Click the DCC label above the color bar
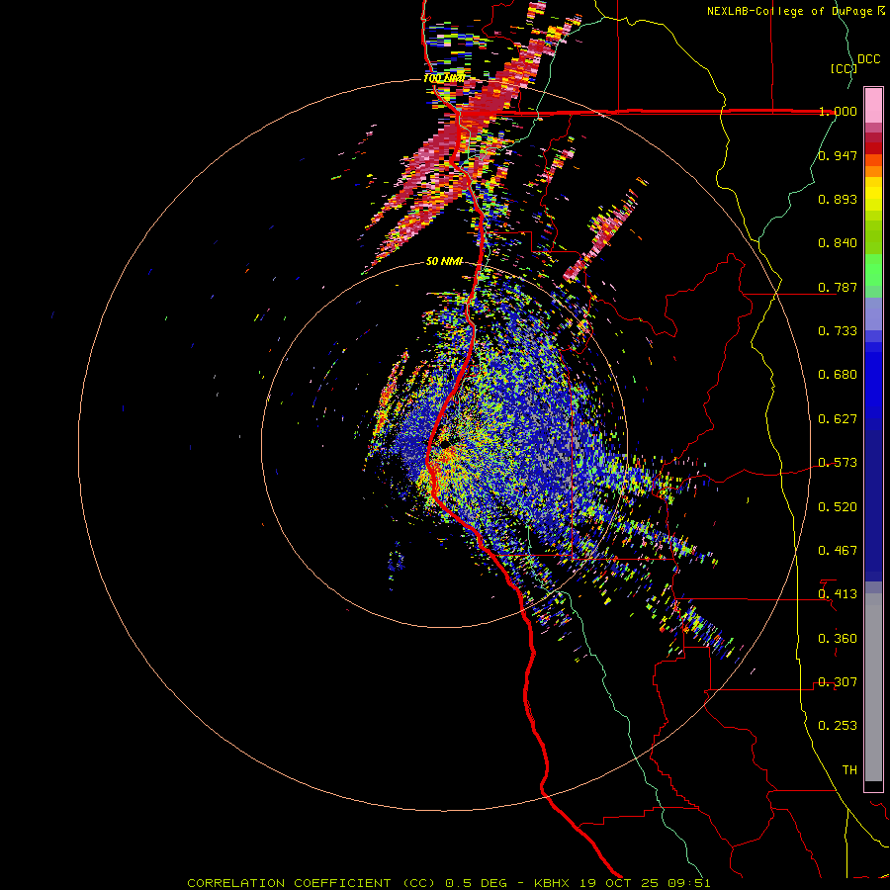The height and width of the screenshot is (890, 890). 868,59
